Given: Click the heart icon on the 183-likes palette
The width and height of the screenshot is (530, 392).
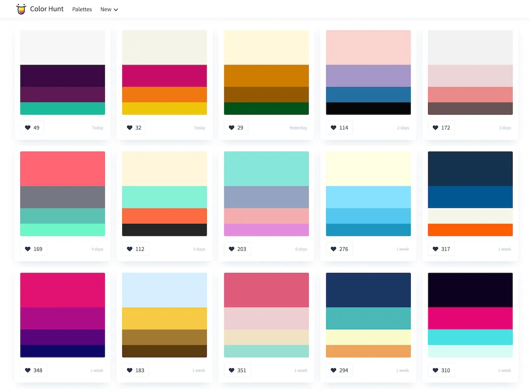Looking at the screenshot, I should 129,370.
